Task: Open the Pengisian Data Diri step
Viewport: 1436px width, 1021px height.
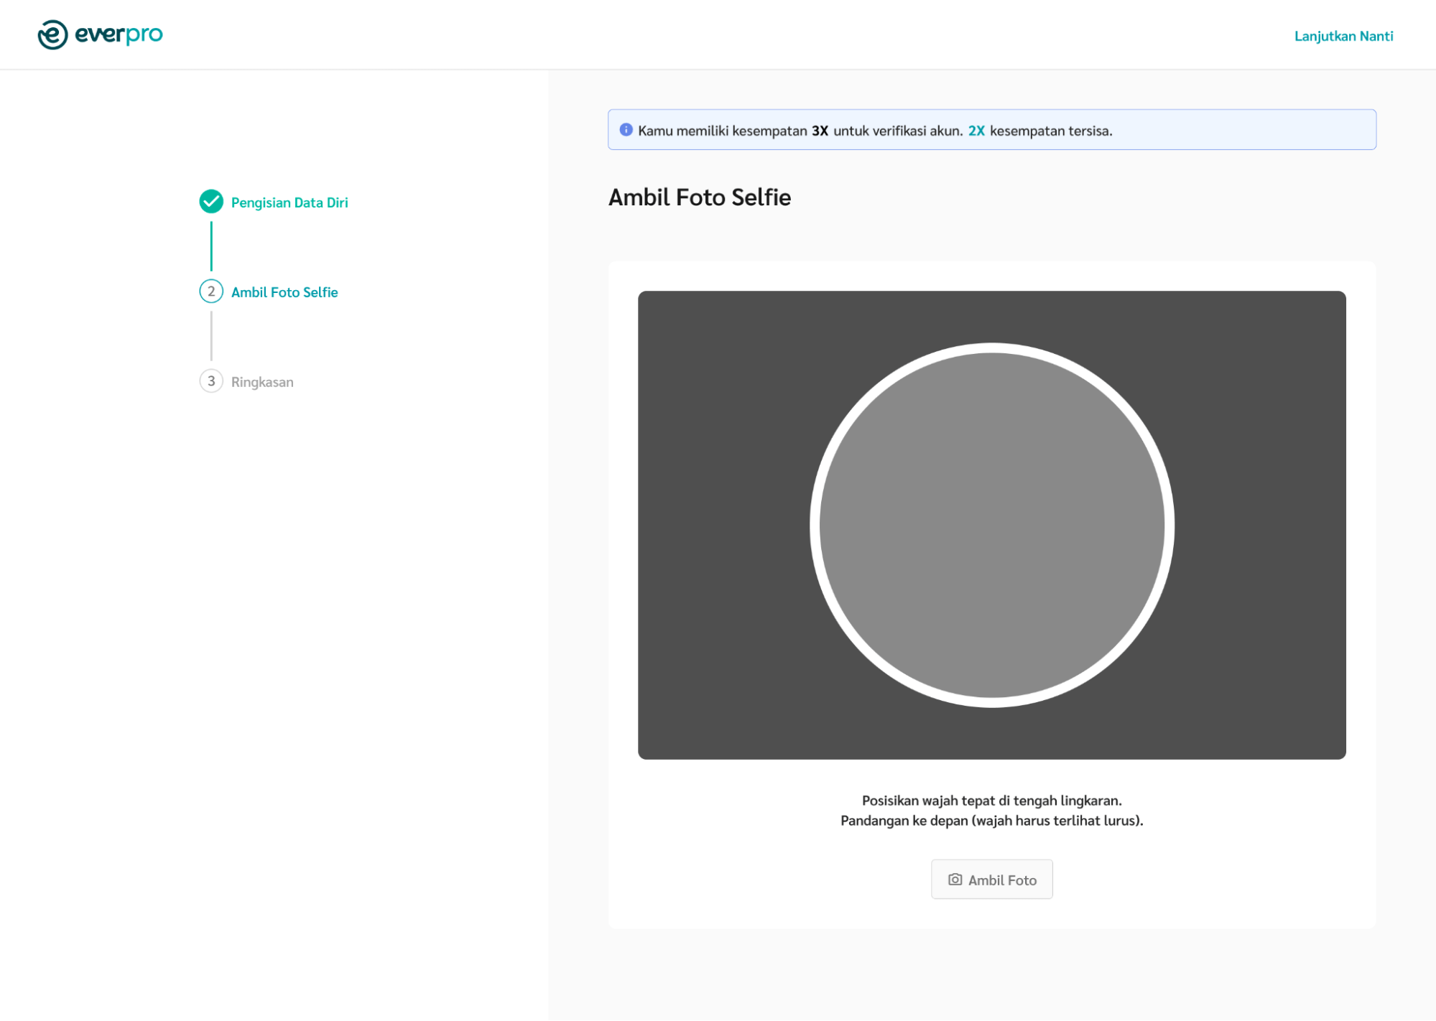Action: 289,202
